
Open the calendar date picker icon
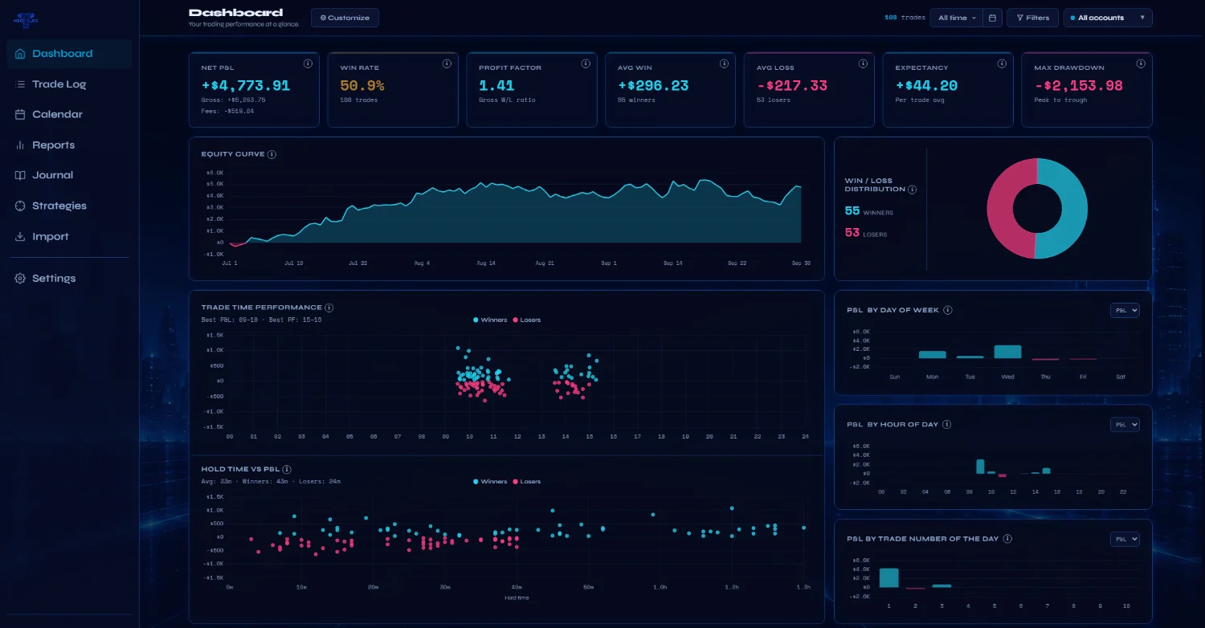pos(992,18)
